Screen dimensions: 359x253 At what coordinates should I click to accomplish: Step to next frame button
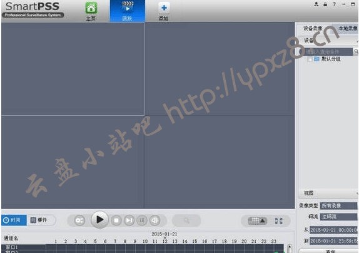point(129,220)
